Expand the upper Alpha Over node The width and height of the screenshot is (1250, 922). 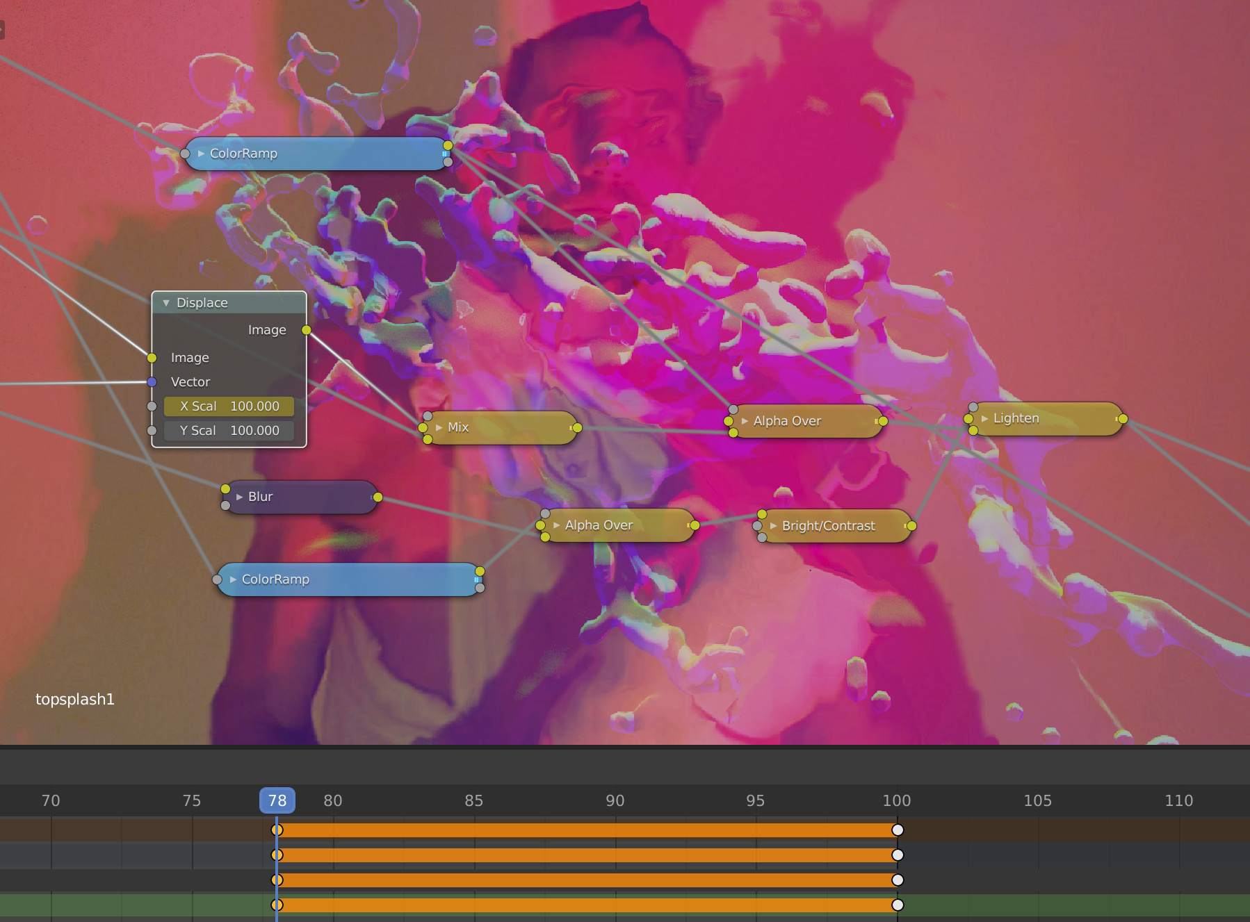tap(745, 421)
